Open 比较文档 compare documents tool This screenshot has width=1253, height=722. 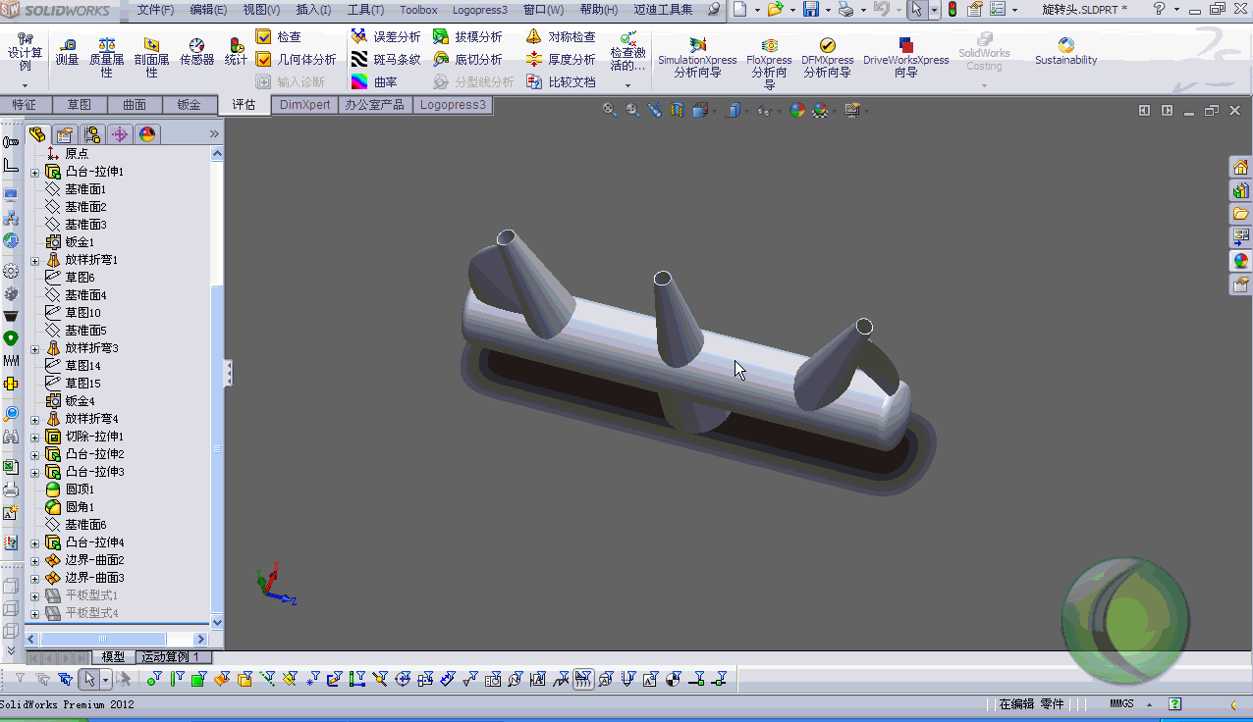tap(561, 81)
